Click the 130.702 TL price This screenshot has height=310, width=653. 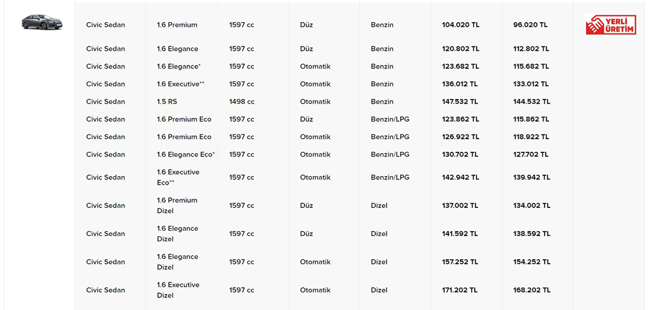point(460,154)
